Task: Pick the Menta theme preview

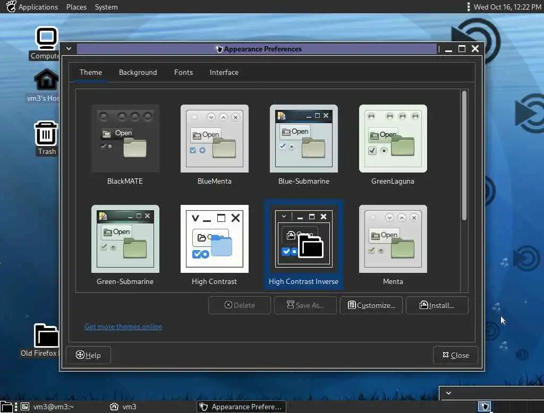Action: click(x=393, y=238)
